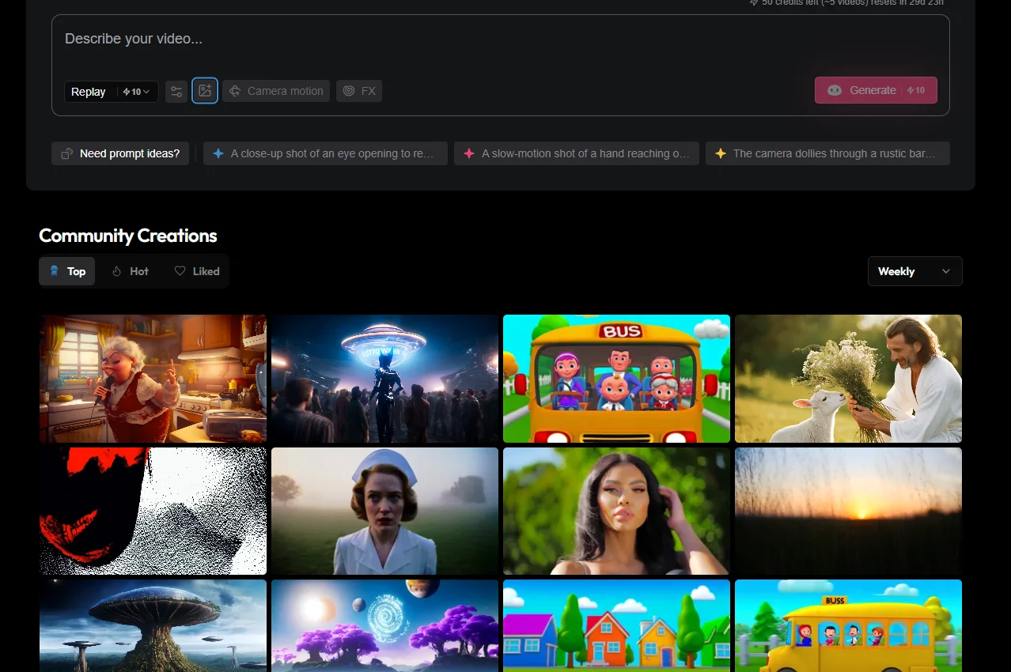Click the settings sliders icon next to Replay
The image size is (1011, 672).
point(176,92)
